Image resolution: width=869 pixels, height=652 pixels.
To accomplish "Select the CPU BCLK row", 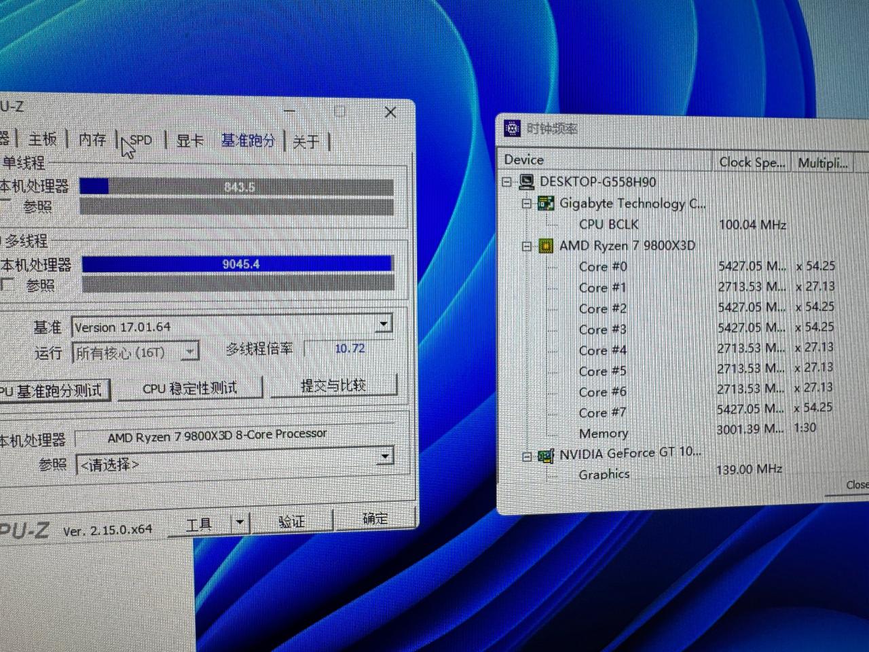I will tap(608, 224).
